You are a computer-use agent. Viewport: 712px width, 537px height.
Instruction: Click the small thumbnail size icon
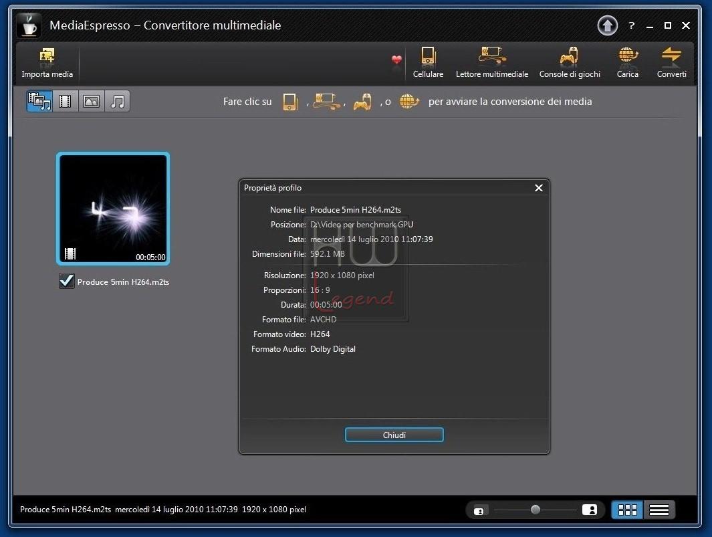tap(479, 511)
